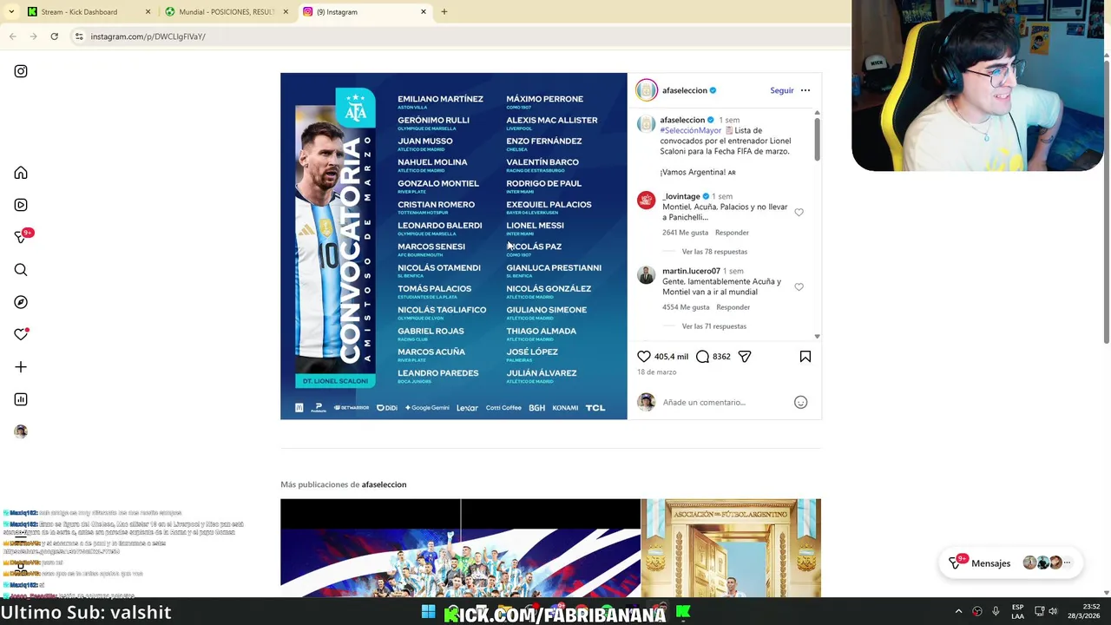Save the post with bookmark icon

(x=805, y=357)
